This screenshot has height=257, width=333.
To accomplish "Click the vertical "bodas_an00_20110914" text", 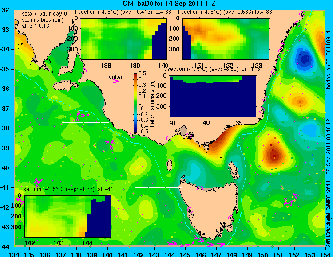I will pos(329,60).
